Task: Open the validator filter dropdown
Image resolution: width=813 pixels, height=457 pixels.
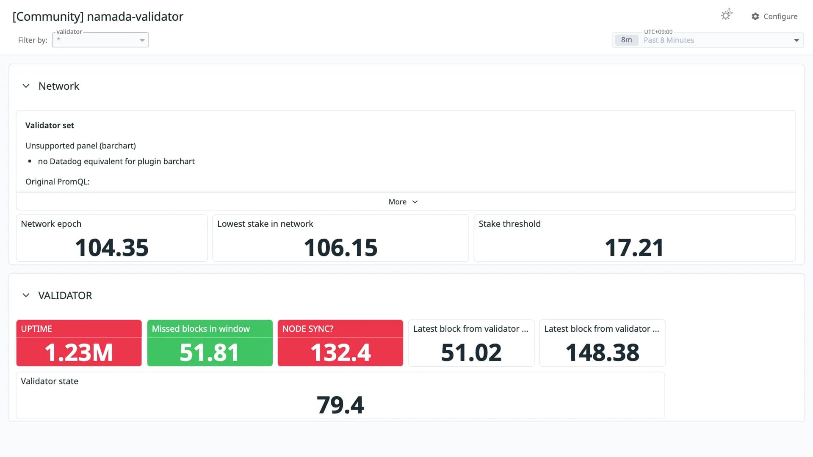Action: pos(100,40)
